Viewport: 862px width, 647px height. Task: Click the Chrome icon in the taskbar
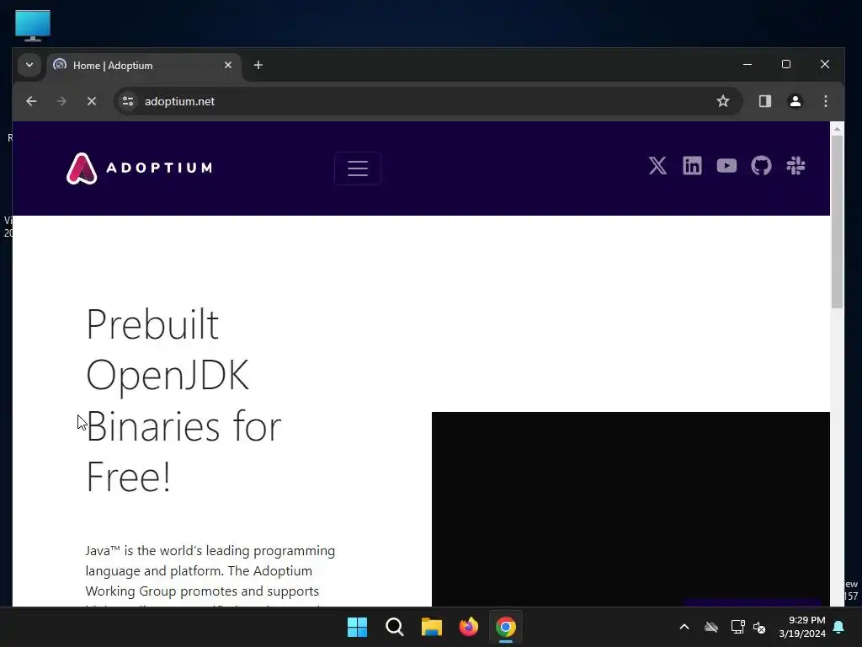pos(506,627)
